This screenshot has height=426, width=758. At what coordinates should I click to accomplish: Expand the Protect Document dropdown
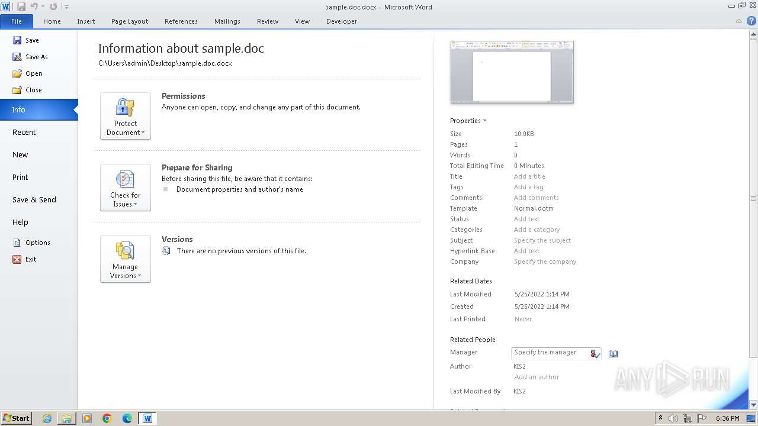point(126,116)
